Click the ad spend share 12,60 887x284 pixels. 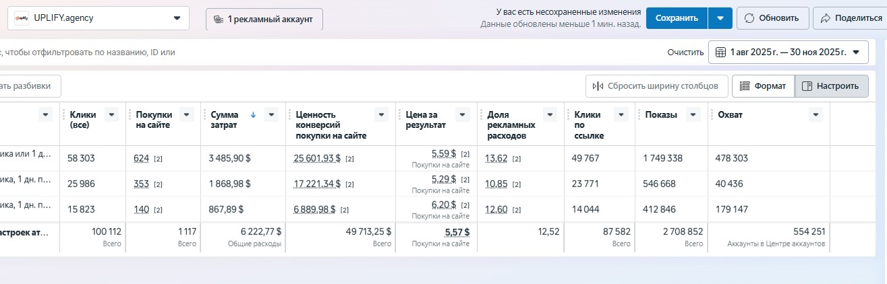pos(496,209)
